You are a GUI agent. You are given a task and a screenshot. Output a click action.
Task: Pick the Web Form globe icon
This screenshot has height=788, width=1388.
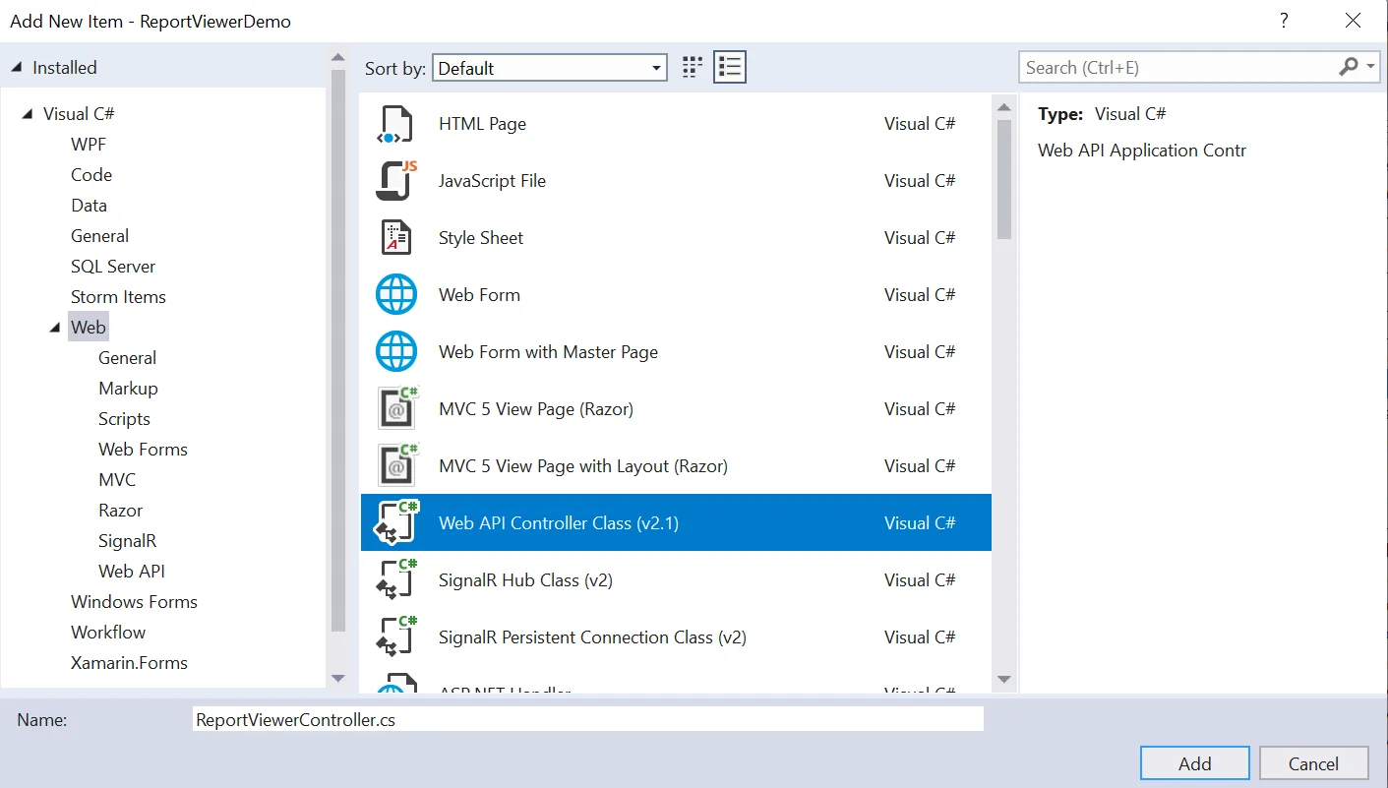396,295
